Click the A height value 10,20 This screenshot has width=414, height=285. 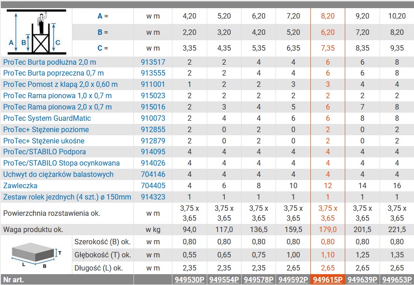[x=397, y=16]
